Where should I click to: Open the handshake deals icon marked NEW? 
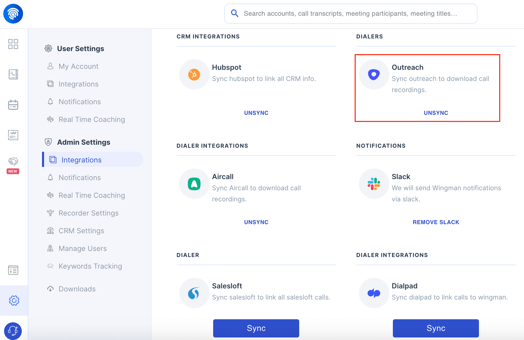tap(13, 161)
